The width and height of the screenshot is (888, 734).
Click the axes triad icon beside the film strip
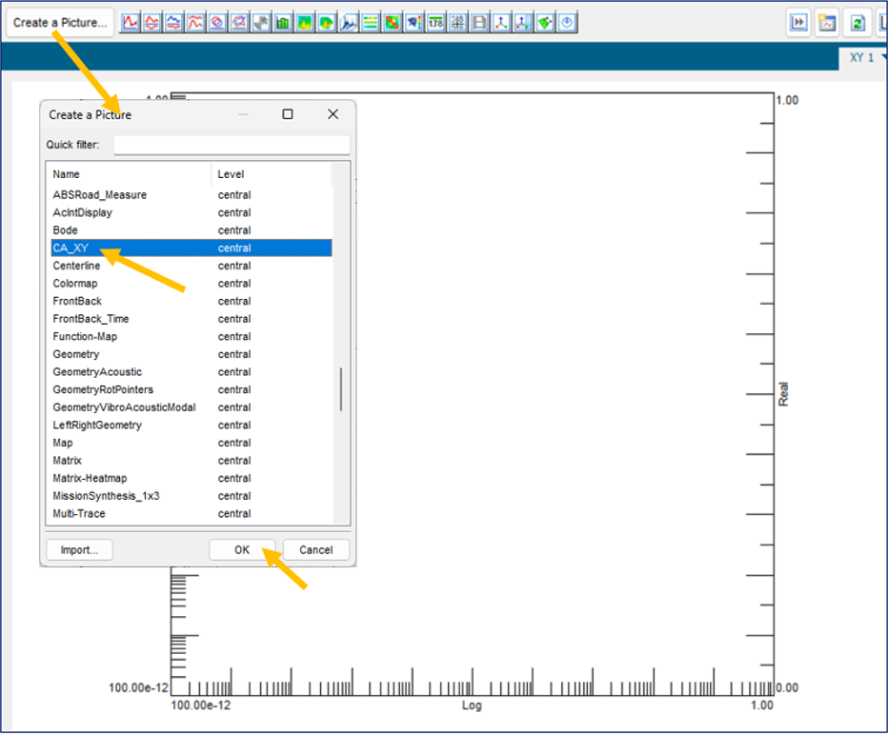point(500,23)
